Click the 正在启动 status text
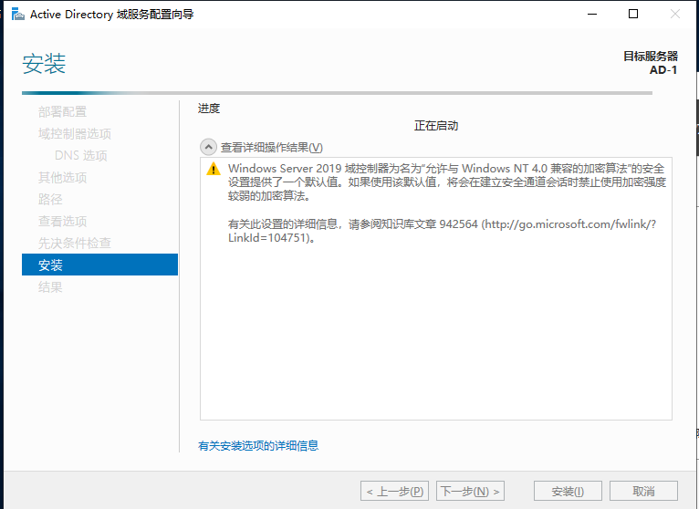The height and width of the screenshot is (509, 699). tap(436, 126)
